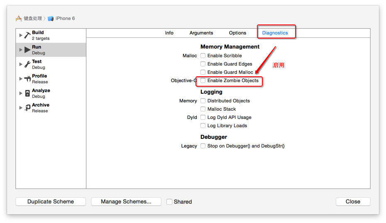
Task: Open the Options tab
Action: pos(237,33)
